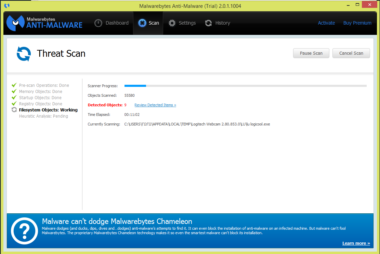Screen dimensions: 380x254
Task: Click the Registry Objects green checkmark
Action: coord(14,104)
